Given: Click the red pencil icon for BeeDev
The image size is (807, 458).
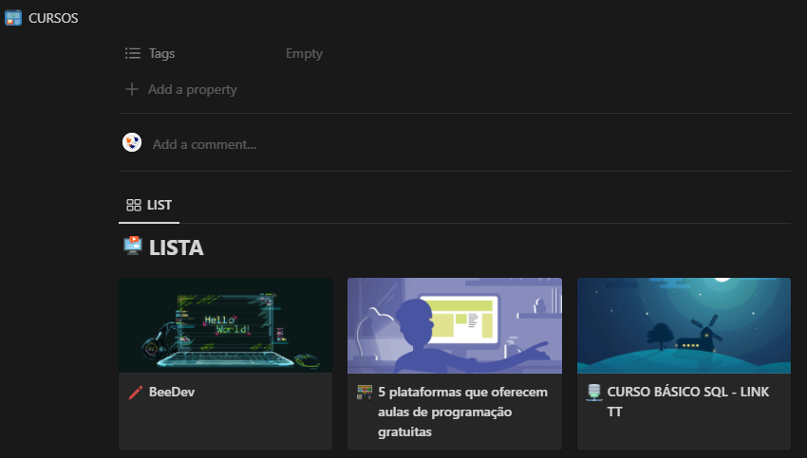Looking at the screenshot, I should click(136, 393).
